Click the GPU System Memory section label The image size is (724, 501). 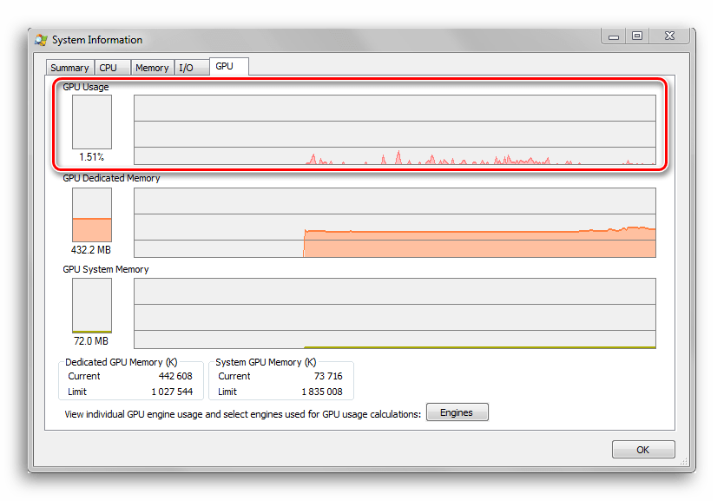[106, 270]
